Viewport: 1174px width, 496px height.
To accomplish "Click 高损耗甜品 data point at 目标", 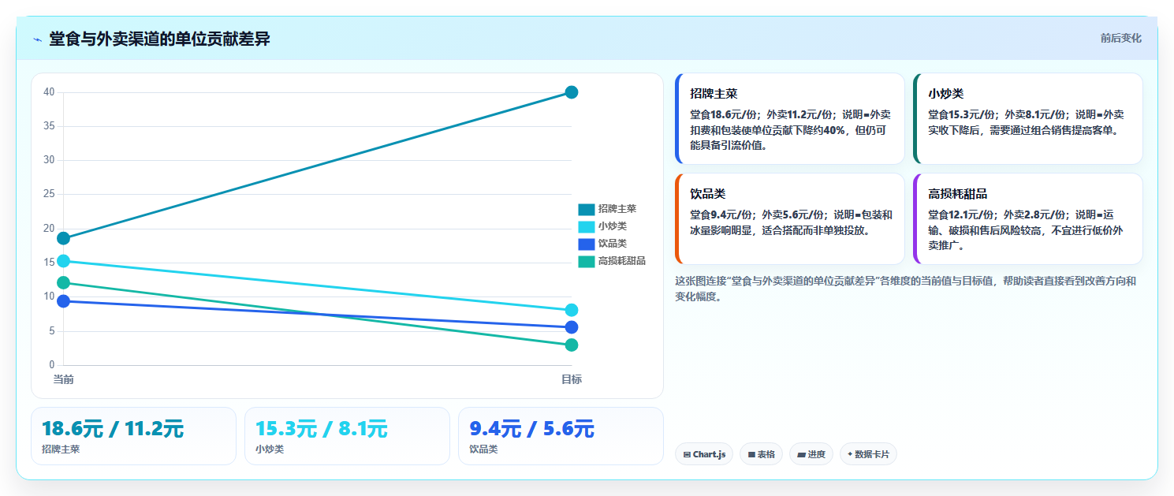I will coord(572,345).
